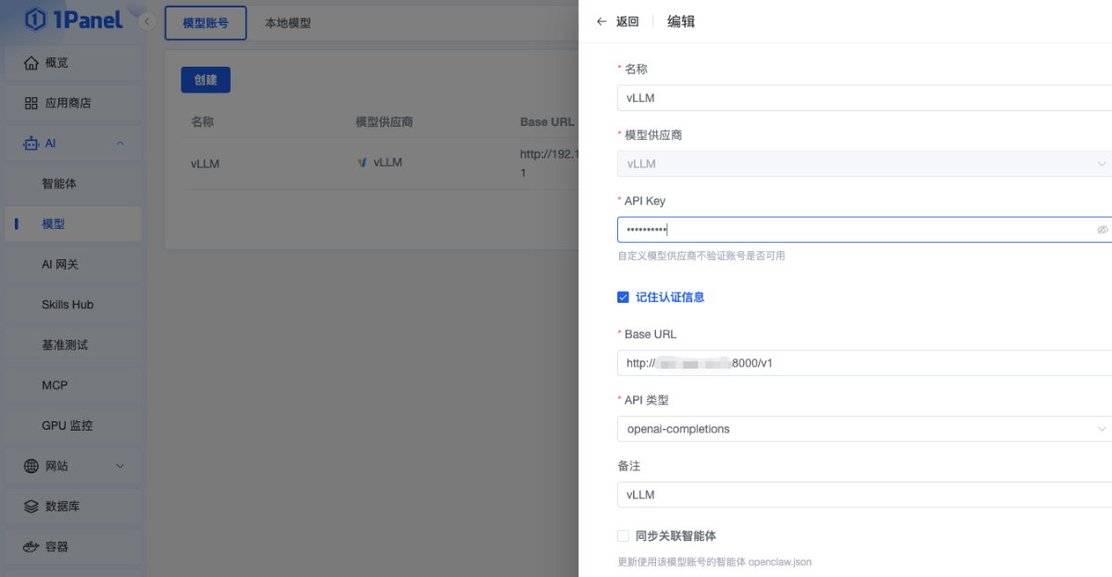This screenshot has height=577, width=1112.
Task: Switch to 模型账号 tab
Action: click(x=206, y=23)
